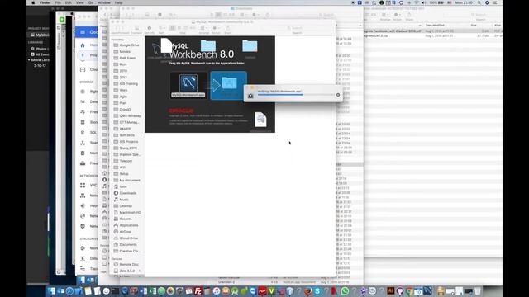
Task: Open the Go menu
Action: click(91, 2)
